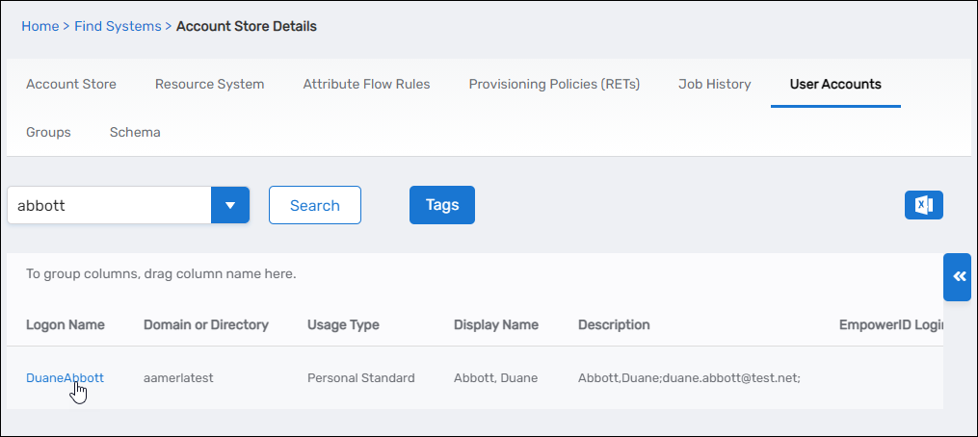Export results with the Excel icon
Screen dimensions: 978x437
coord(923,205)
